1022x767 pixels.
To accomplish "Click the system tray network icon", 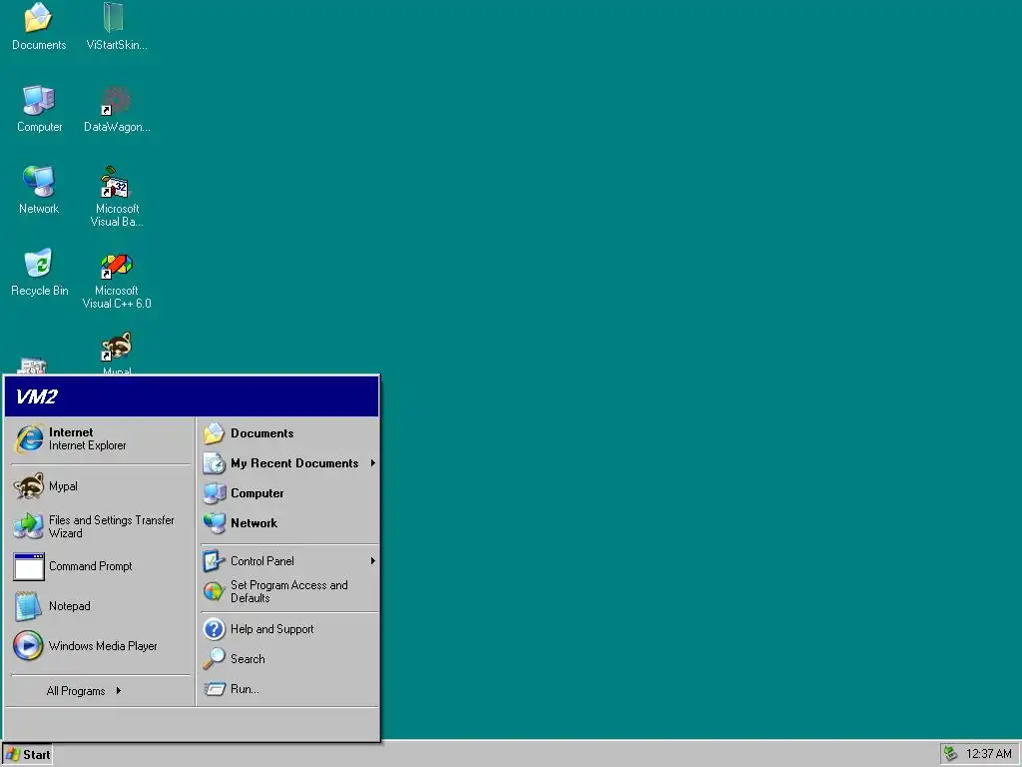I will (x=950, y=754).
